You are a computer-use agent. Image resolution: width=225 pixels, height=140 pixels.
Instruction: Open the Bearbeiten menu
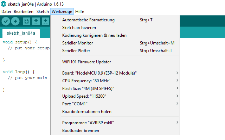(24, 12)
